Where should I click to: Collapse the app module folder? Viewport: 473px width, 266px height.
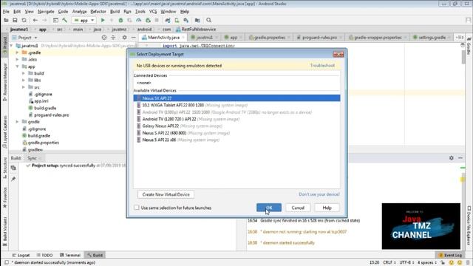[x=17, y=66]
